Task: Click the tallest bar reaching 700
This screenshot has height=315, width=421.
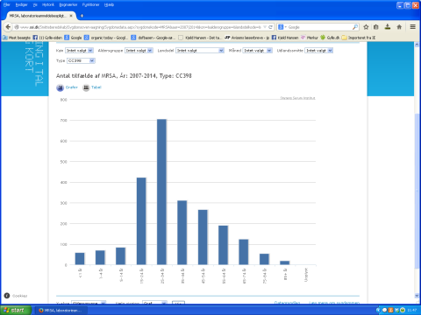Action: 161,192
